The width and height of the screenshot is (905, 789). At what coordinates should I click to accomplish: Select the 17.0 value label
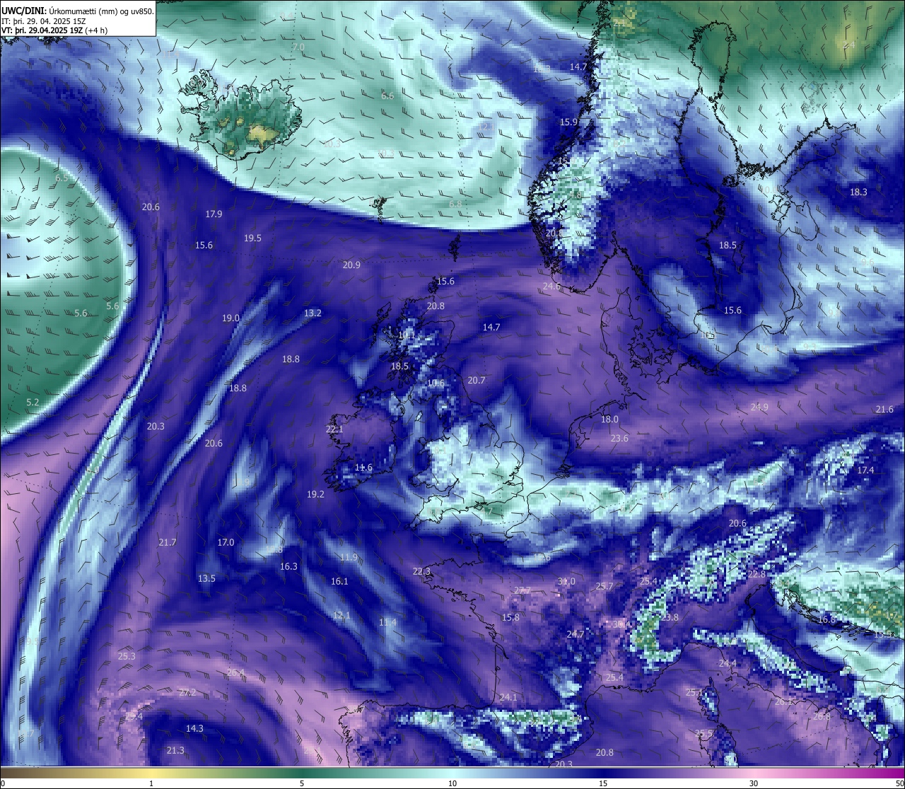(x=226, y=542)
